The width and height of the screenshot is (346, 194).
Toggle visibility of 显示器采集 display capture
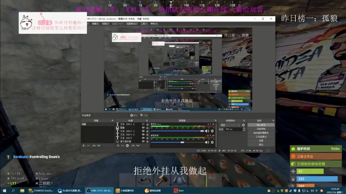click(143, 141)
